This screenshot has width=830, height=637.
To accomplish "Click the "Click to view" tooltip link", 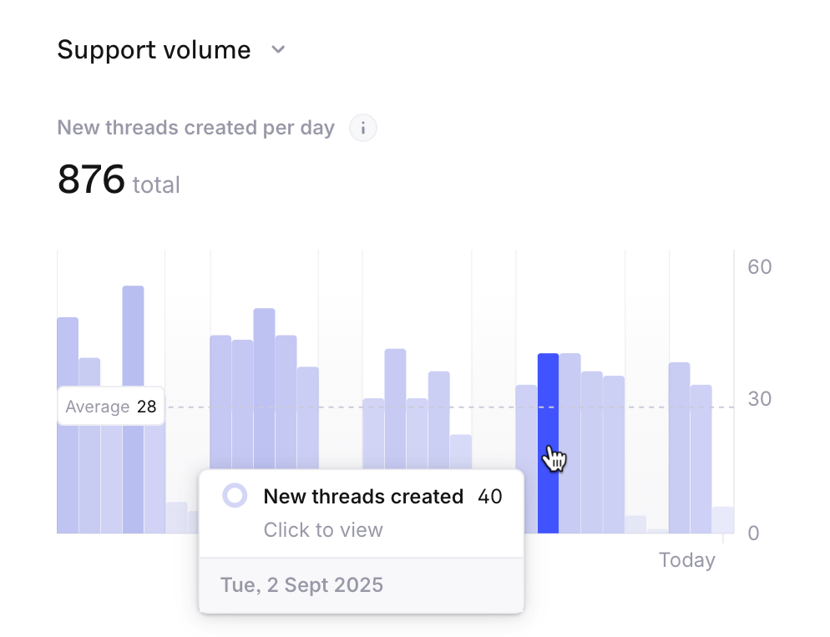I will coord(323,530).
